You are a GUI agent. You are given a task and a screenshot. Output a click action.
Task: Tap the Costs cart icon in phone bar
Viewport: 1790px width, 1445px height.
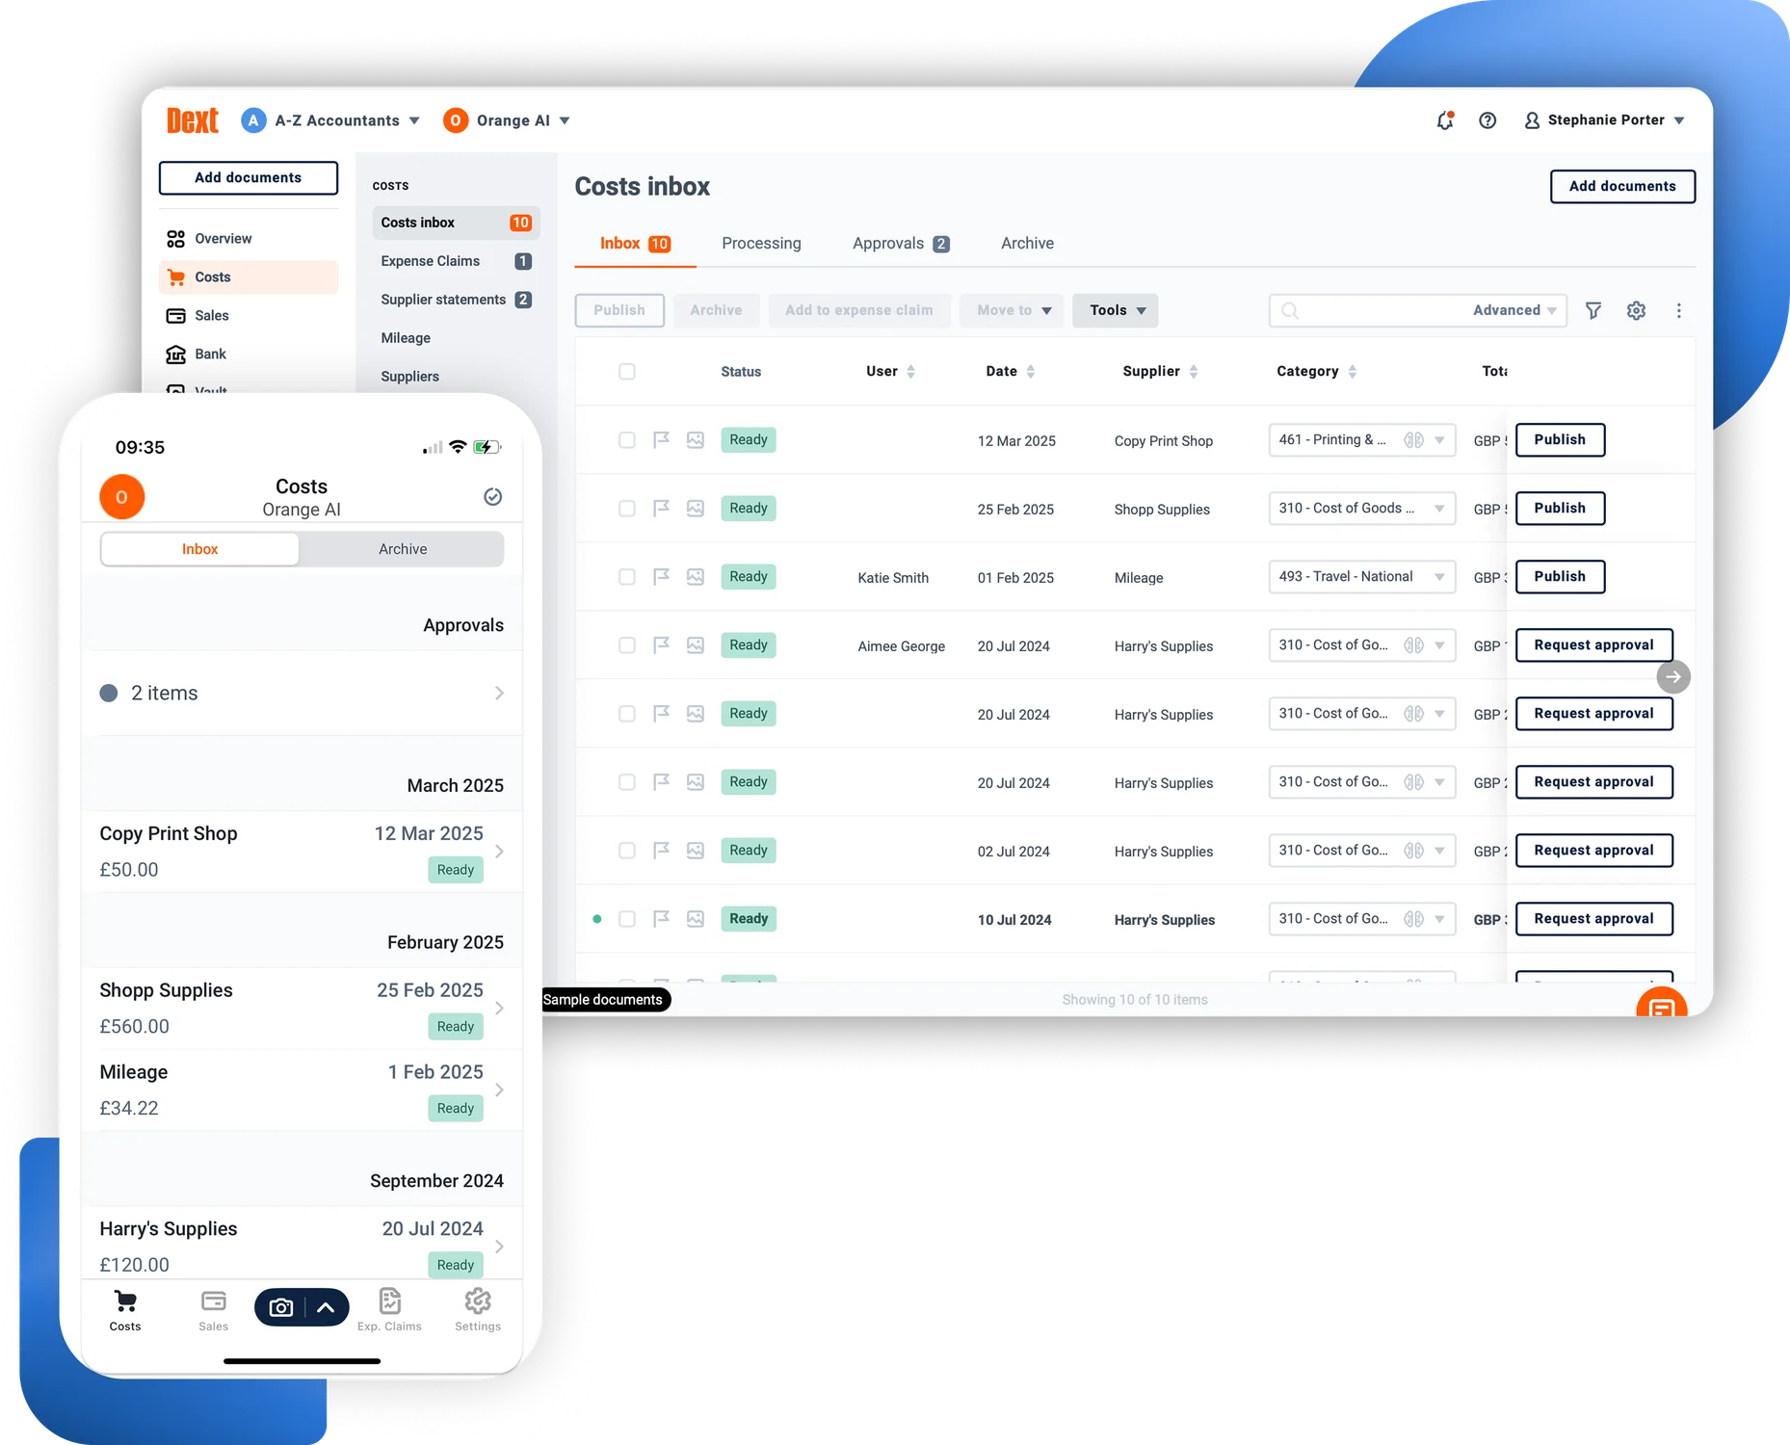point(125,1301)
